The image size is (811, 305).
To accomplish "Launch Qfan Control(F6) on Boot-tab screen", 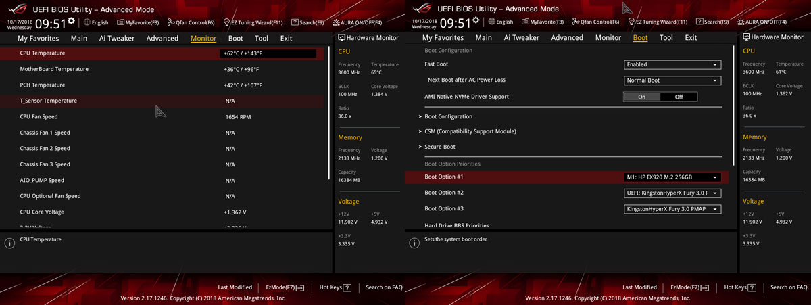I will (x=595, y=22).
